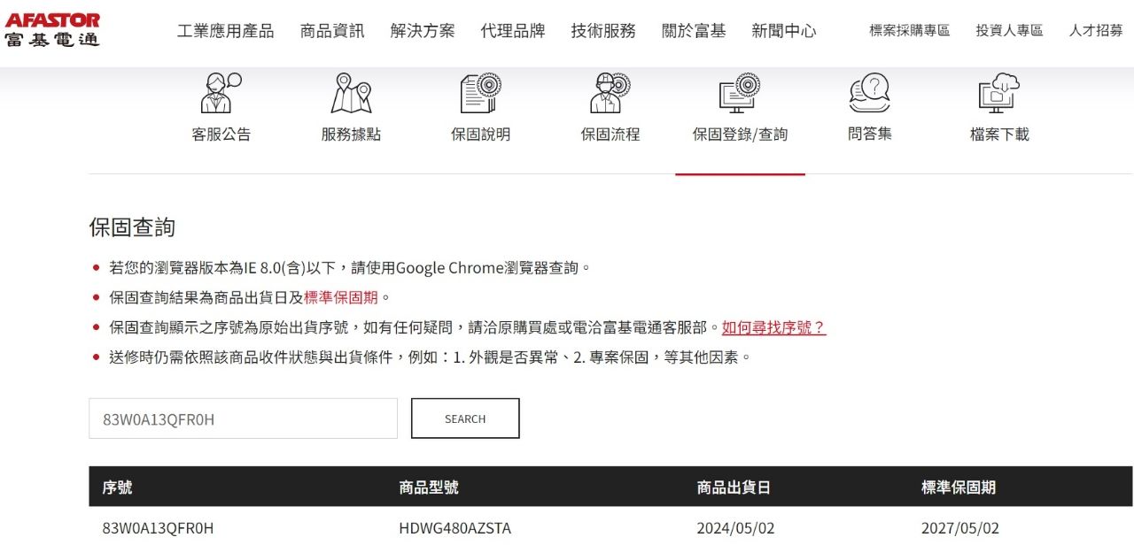Click the SEARCH button
This screenshot has height=545, width=1134.
pos(465,418)
